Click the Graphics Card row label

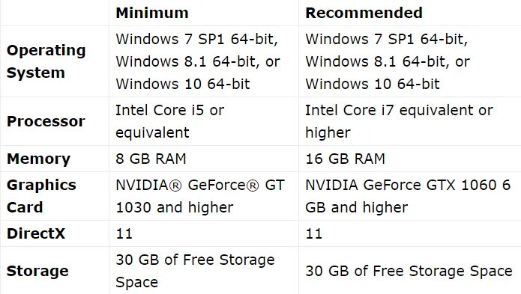(x=41, y=196)
